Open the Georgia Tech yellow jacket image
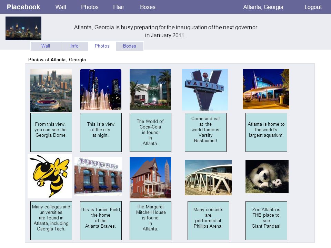 pos(50,176)
